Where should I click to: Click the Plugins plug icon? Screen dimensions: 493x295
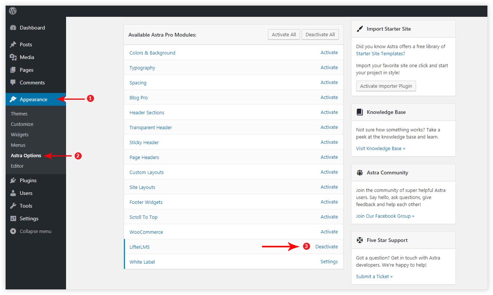[13, 180]
